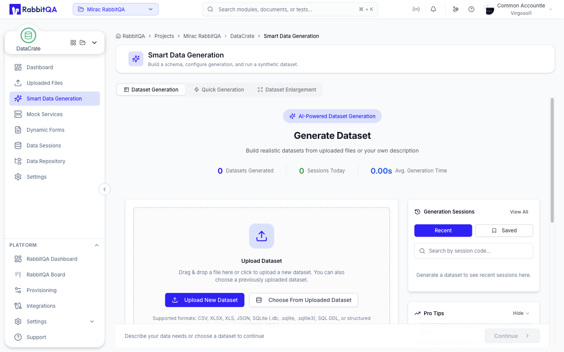Open Integrations under Platform
This screenshot has height=352, width=564.
click(54, 306)
